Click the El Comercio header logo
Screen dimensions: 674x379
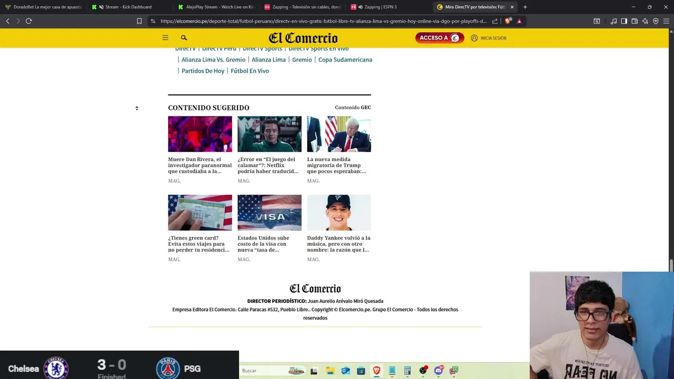click(x=303, y=38)
